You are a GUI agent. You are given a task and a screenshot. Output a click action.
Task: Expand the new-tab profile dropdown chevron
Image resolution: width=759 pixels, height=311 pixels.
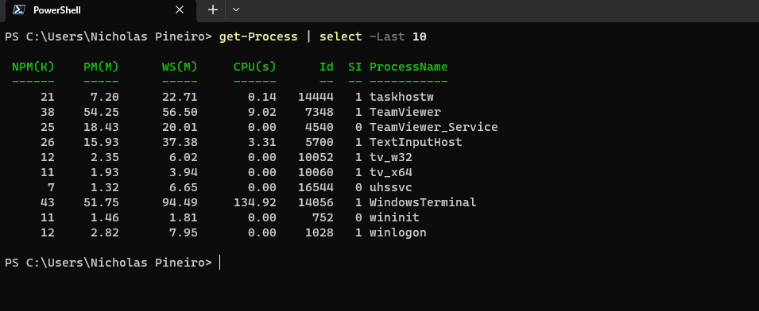point(236,10)
